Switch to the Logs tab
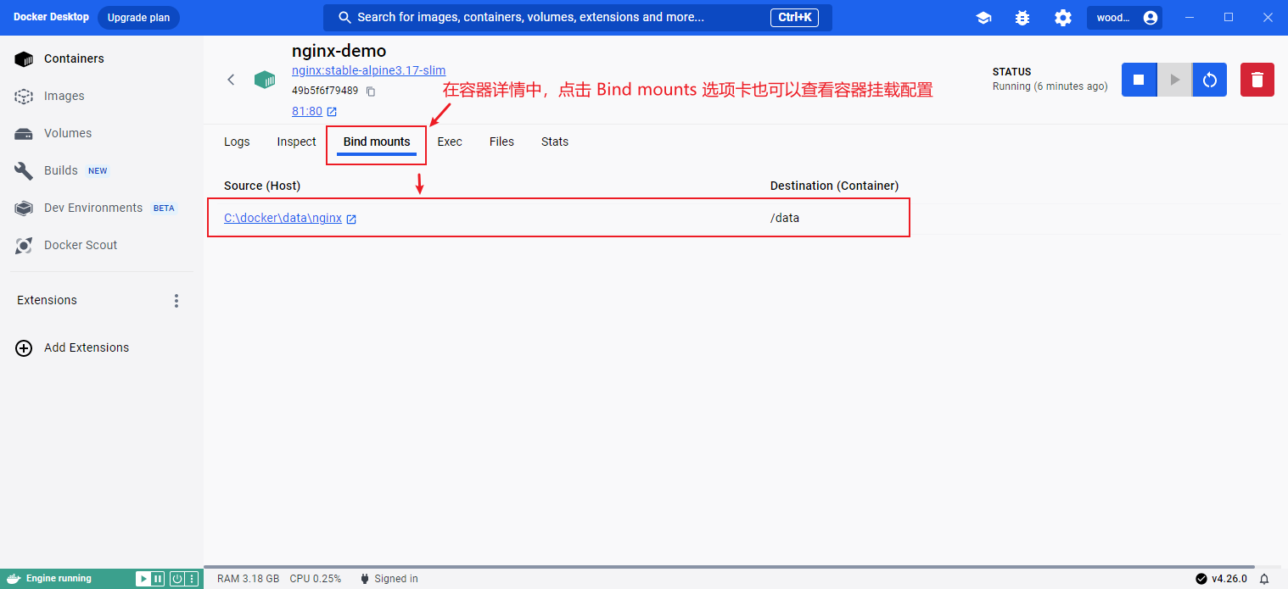Viewport: 1288px width, 589px height. click(x=237, y=142)
